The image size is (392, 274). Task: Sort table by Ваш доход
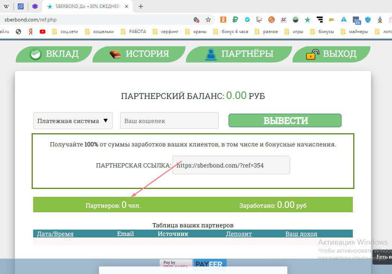click(301, 234)
